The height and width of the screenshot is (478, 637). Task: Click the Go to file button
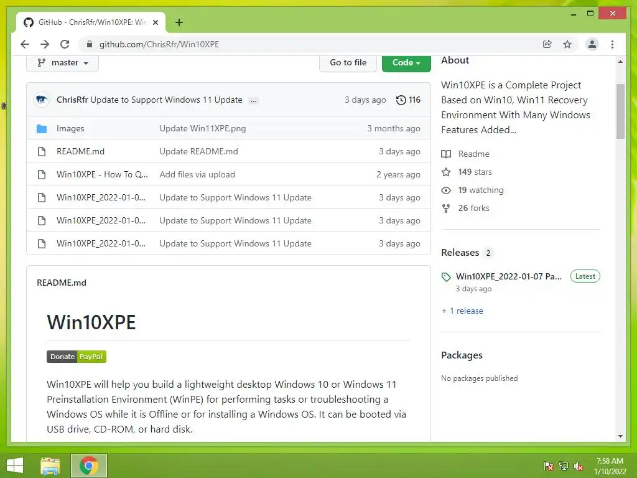pyautogui.click(x=348, y=63)
